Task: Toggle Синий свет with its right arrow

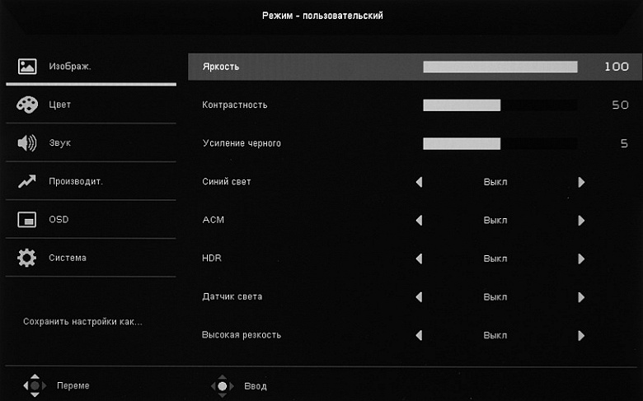Action: pos(581,182)
